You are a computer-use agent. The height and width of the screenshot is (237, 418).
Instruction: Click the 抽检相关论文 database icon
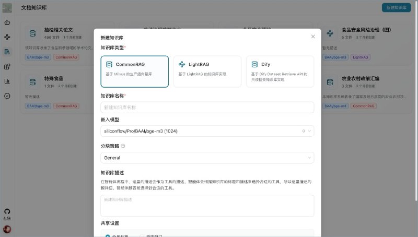[32, 33]
